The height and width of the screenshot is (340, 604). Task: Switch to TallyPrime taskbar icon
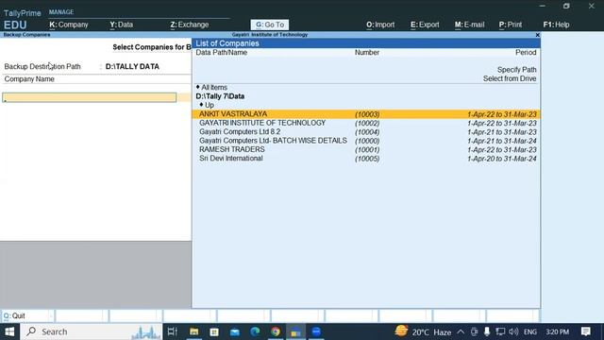295,331
